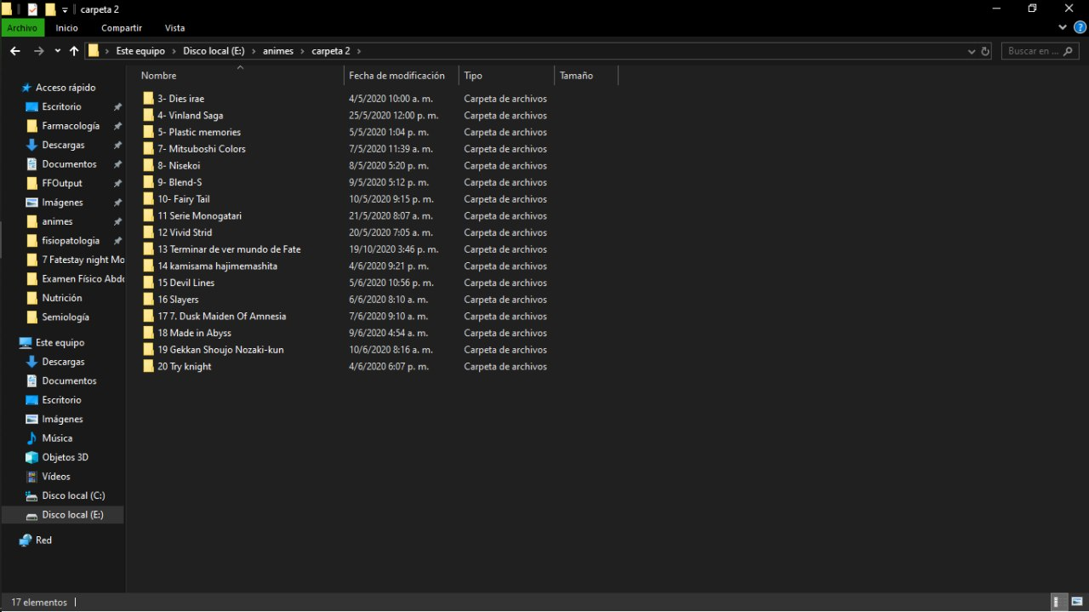Expand the breadcrumb chevron after Este equipo

coord(174,51)
